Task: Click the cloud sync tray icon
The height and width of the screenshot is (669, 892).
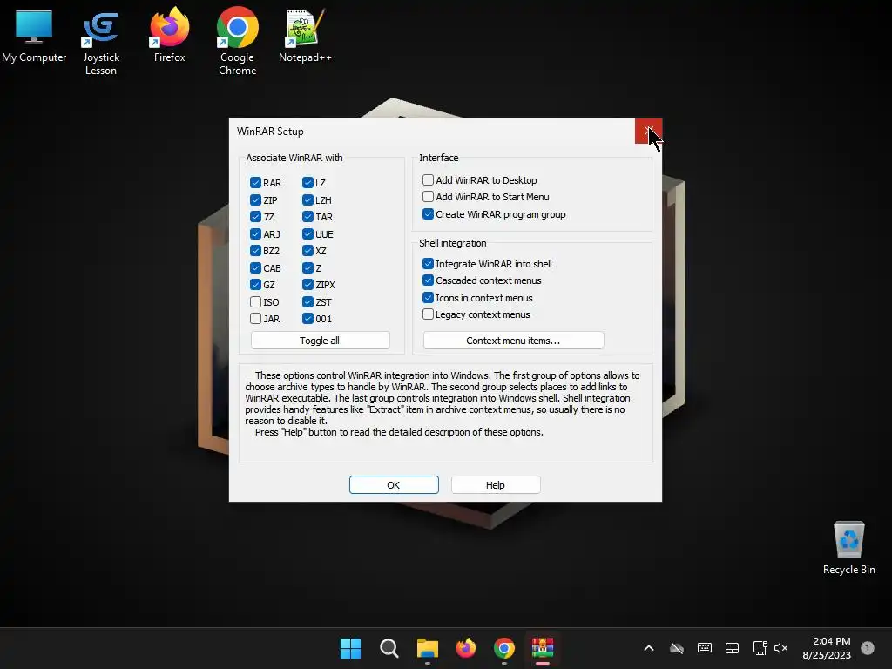Action: 676,648
